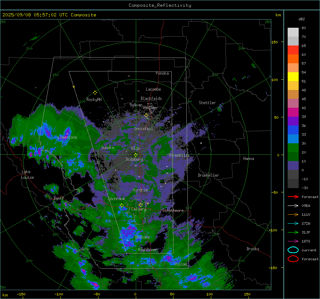
Task: Click the Stettler town label
Action: [x=207, y=103]
